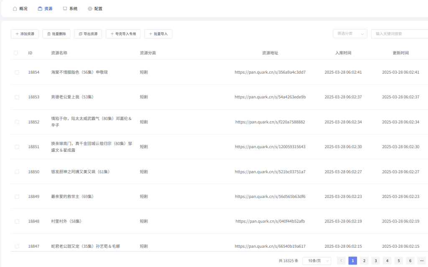The width and height of the screenshot is (428, 267).
Task: Click the trash icon on 批量删除
Action: pyautogui.click(x=49, y=34)
